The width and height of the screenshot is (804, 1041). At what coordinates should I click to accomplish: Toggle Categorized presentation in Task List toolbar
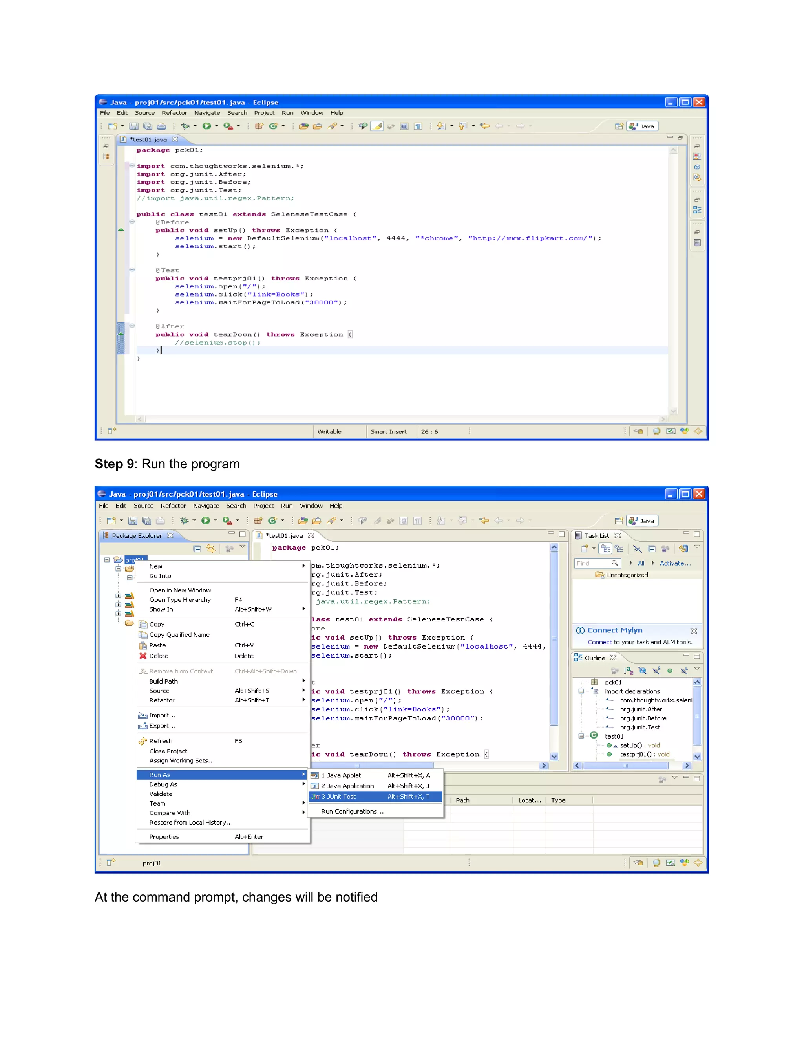(x=605, y=549)
